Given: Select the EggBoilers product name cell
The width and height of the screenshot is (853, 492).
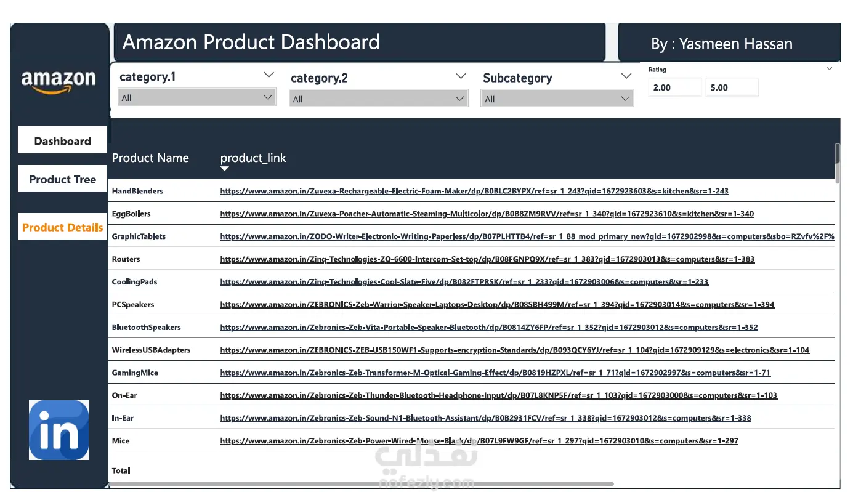Looking at the screenshot, I should click(x=131, y=214).
